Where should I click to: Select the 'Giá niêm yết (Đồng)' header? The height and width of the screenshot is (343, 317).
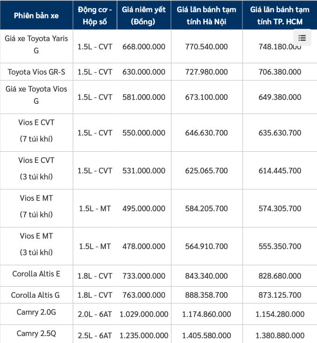[x=144, y=15]
